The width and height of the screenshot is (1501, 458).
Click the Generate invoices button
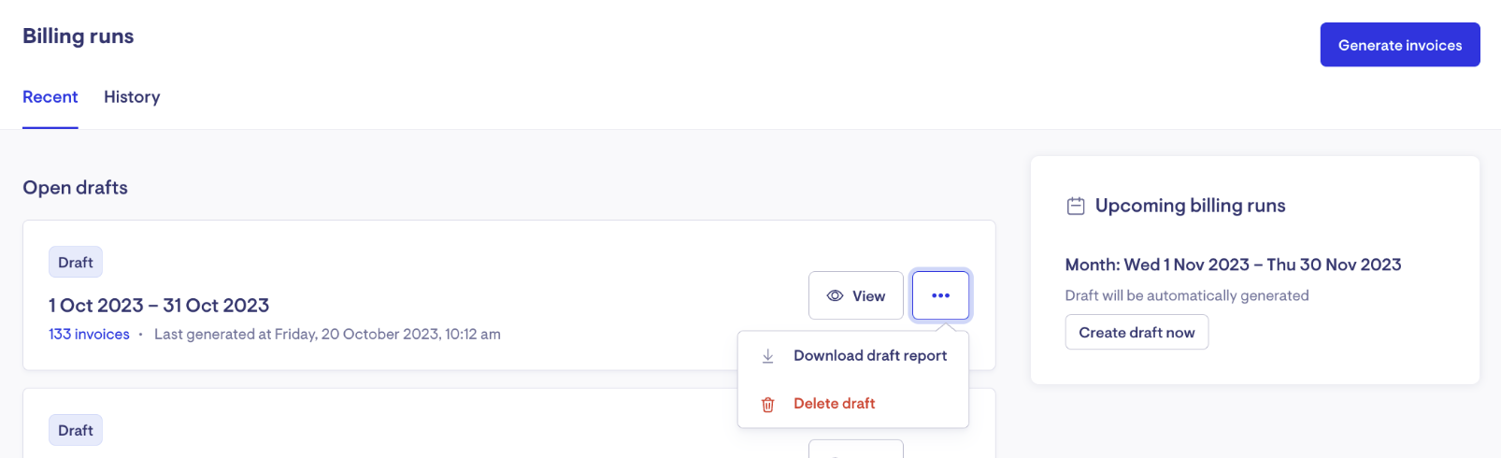point(1399,45)
